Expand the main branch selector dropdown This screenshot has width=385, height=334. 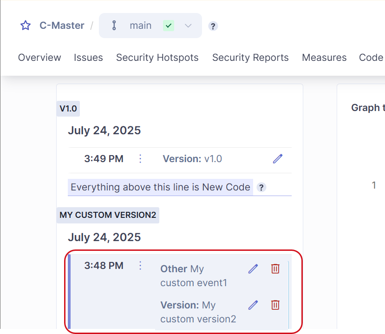188,26
